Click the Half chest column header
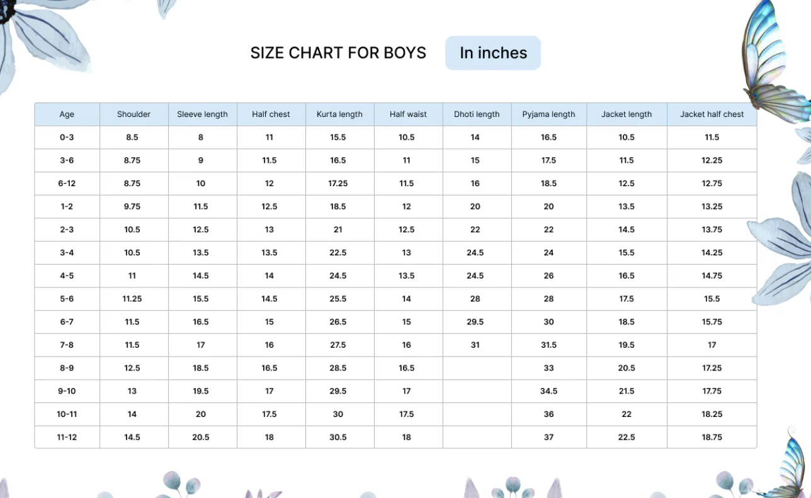This screenshot has height=498, width=811. [x=271, y=114]
